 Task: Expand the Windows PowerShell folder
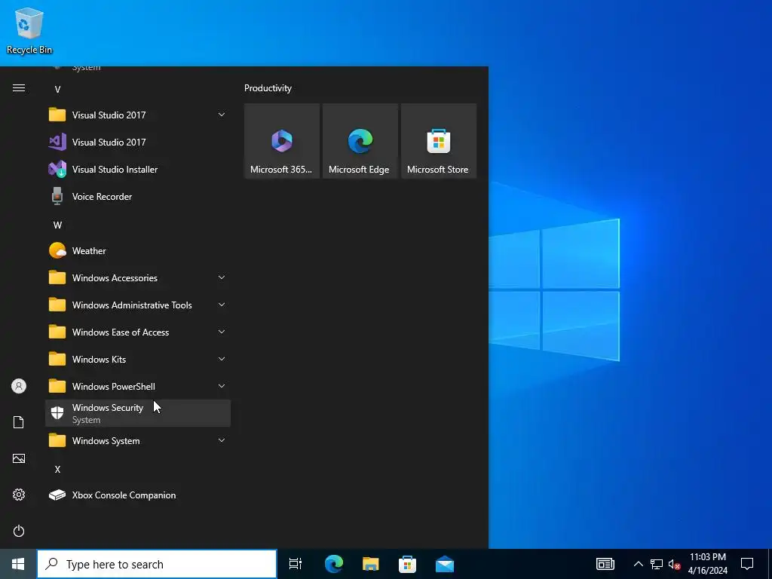(x=137, y=386)
